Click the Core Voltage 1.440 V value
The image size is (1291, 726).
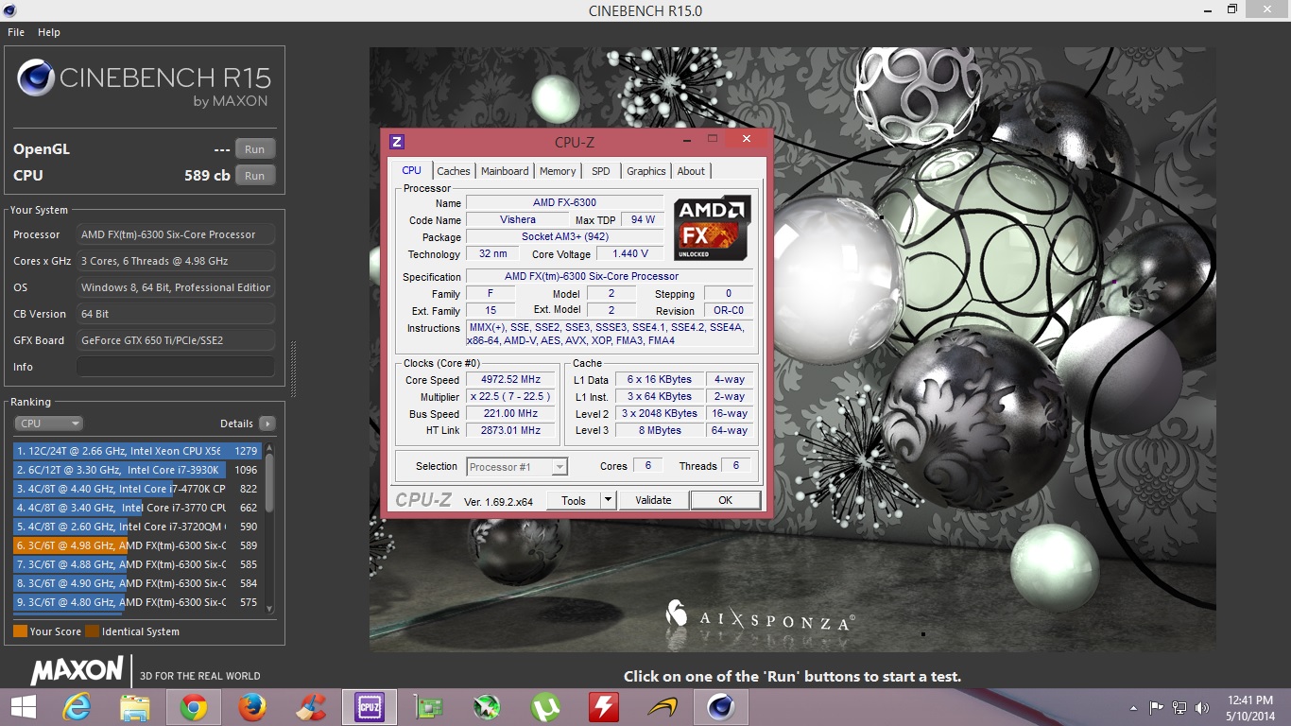click(629, 254)
